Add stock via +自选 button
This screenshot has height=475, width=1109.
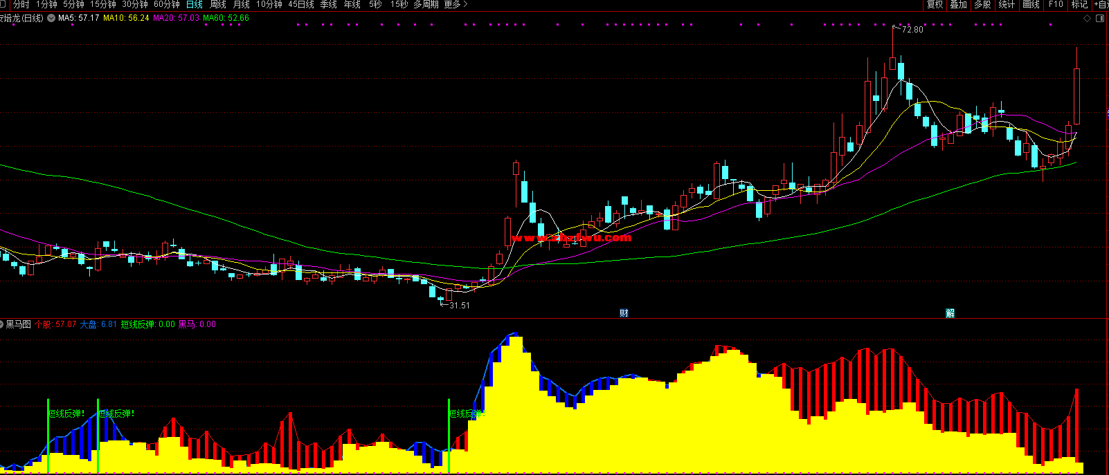[1101, 4]
